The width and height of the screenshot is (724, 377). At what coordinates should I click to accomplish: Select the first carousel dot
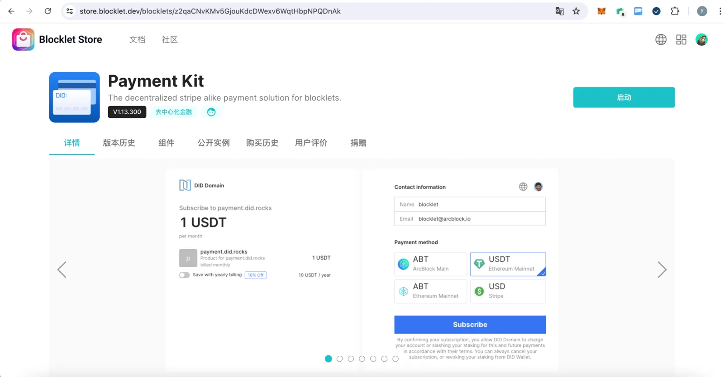[329, 358]
